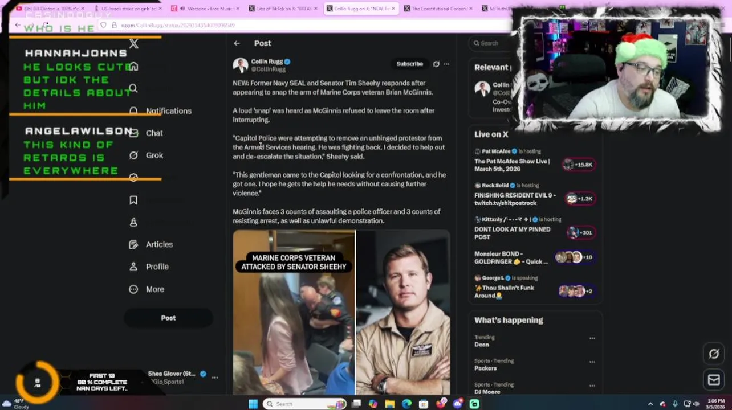The height and width of the screenshot is (410, 732).
Task: Open File Explorer from taskbar
Action: pos(390,404)
